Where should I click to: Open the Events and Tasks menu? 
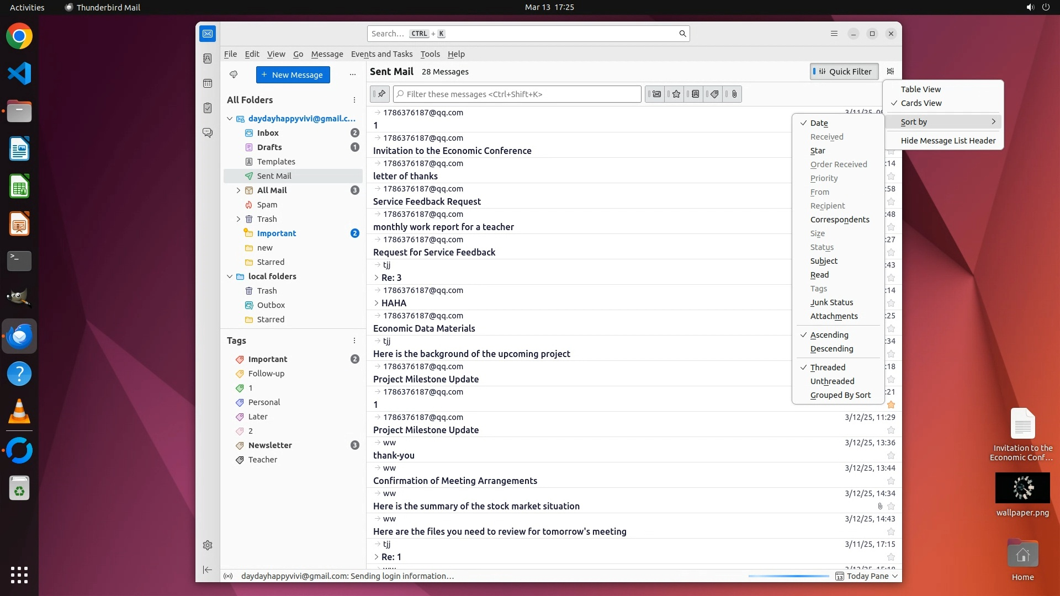coord(381,54)
